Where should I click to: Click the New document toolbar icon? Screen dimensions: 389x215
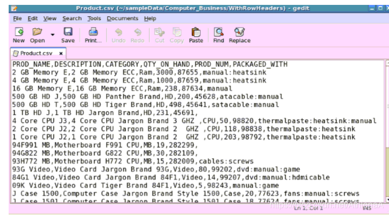point(19,35)
